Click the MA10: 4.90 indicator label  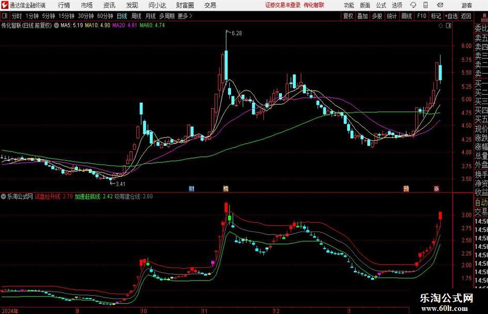pos(98,25)
